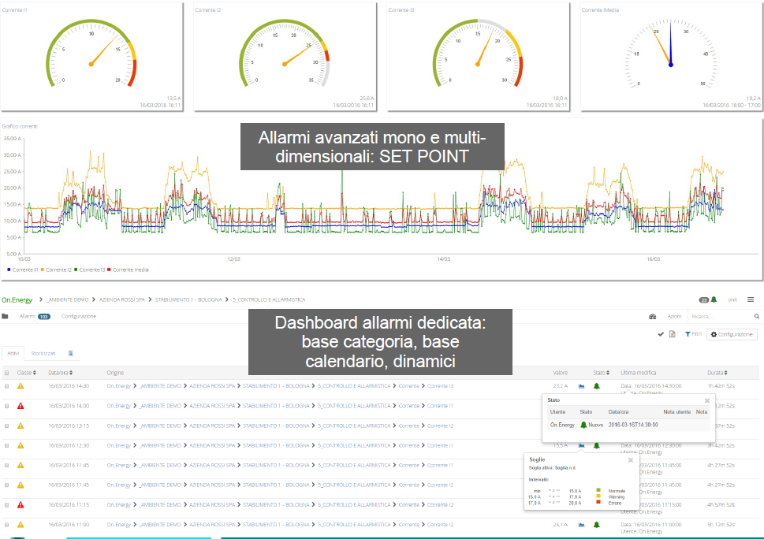Check the 16/03/2016 14:30 alarm row
Image resolution: width=764 pixels, height=539 pixels.
(7, 386)
